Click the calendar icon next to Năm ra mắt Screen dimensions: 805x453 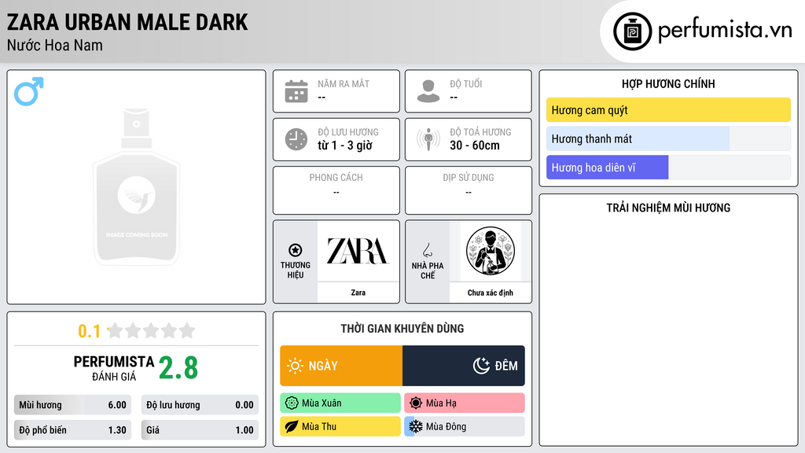click(x=296, y=91)
